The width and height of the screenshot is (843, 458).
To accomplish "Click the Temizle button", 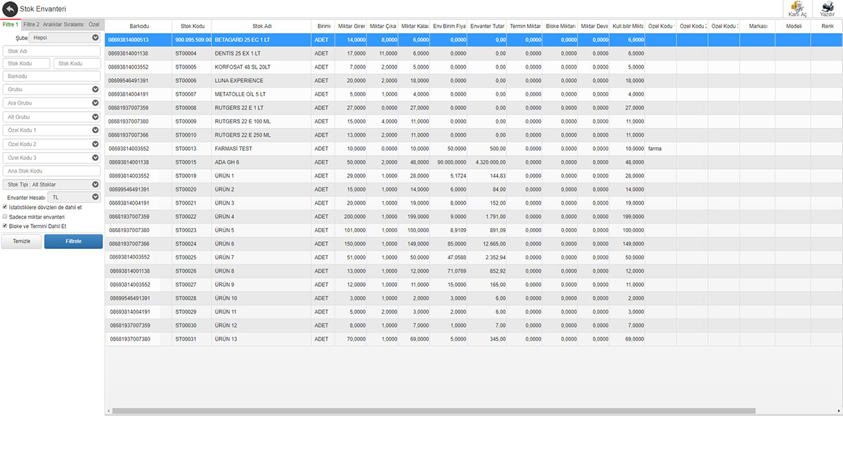I will (x=22, y=241).
